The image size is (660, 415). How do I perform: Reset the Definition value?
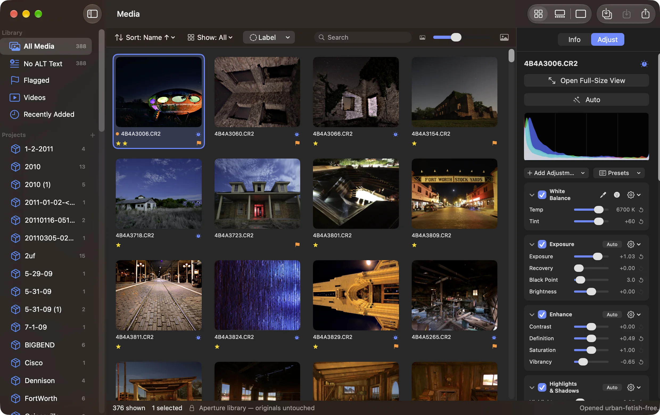point(641,339)
